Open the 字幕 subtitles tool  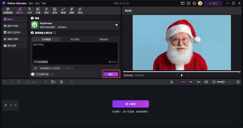(x=38, y=11)
